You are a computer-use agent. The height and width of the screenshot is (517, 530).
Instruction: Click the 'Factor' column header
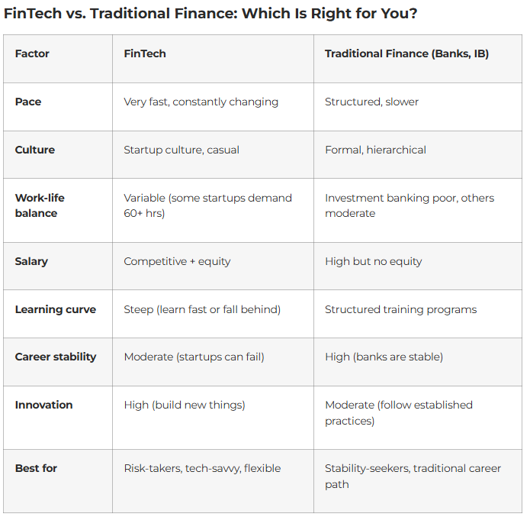click(32, 53)
